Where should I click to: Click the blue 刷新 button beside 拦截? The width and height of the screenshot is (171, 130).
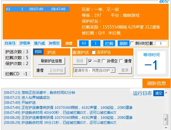[123, 43]
